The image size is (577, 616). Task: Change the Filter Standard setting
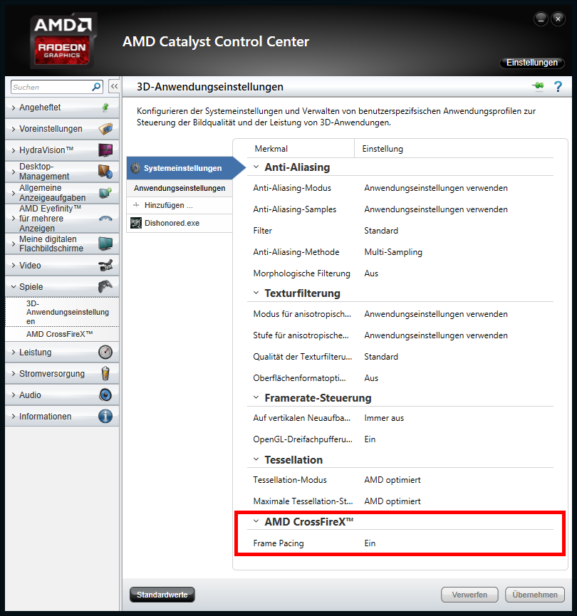coord(381,231)
